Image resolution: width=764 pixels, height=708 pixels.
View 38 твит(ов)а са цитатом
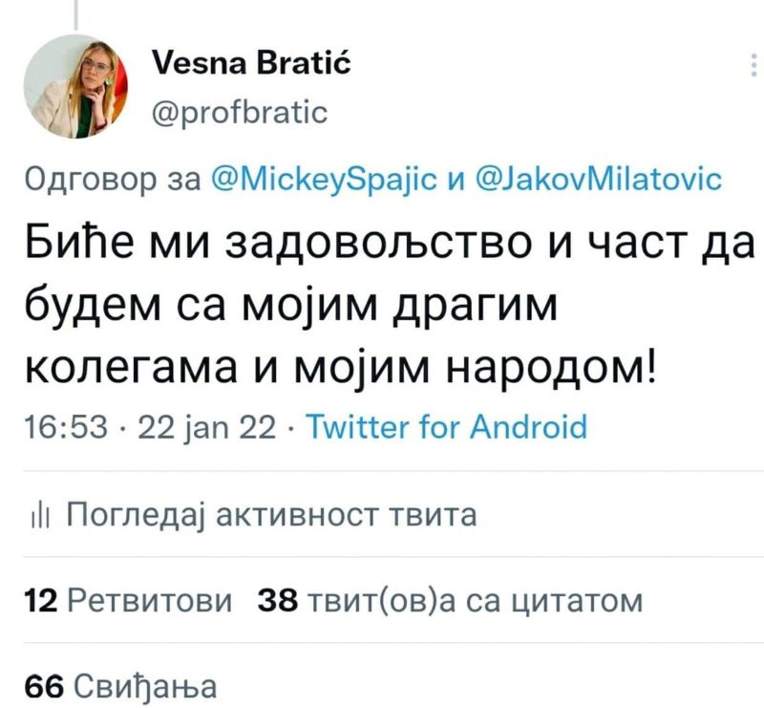click(x=450, y=601)
